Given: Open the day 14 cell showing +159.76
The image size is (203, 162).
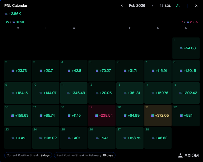Looking at the screenshot, I should point(158,93).
